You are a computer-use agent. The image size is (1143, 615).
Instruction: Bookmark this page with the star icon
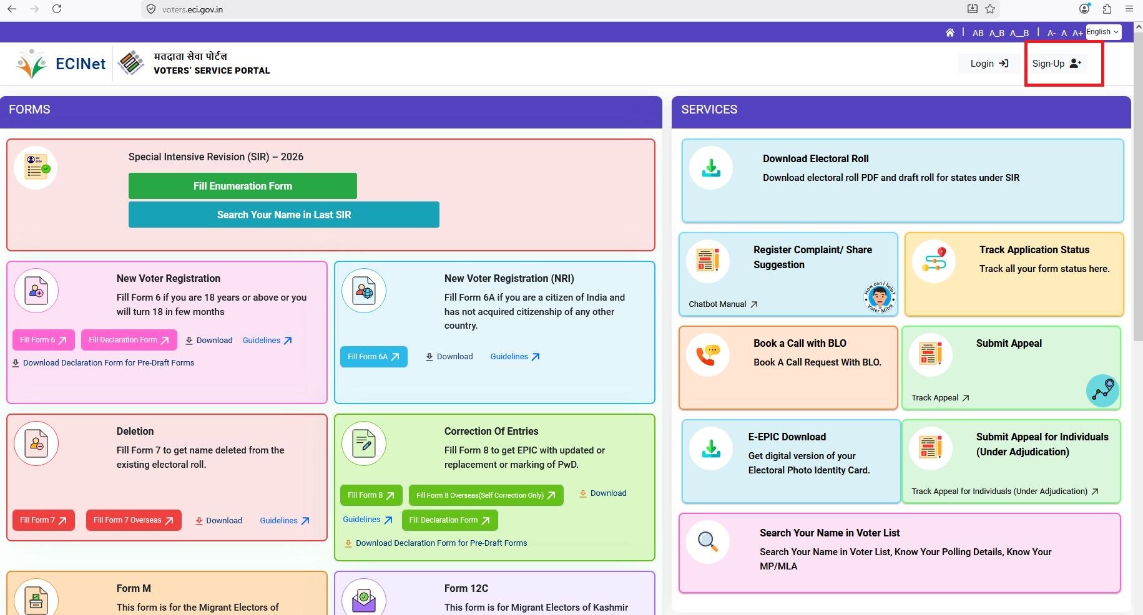pos(990,9)
